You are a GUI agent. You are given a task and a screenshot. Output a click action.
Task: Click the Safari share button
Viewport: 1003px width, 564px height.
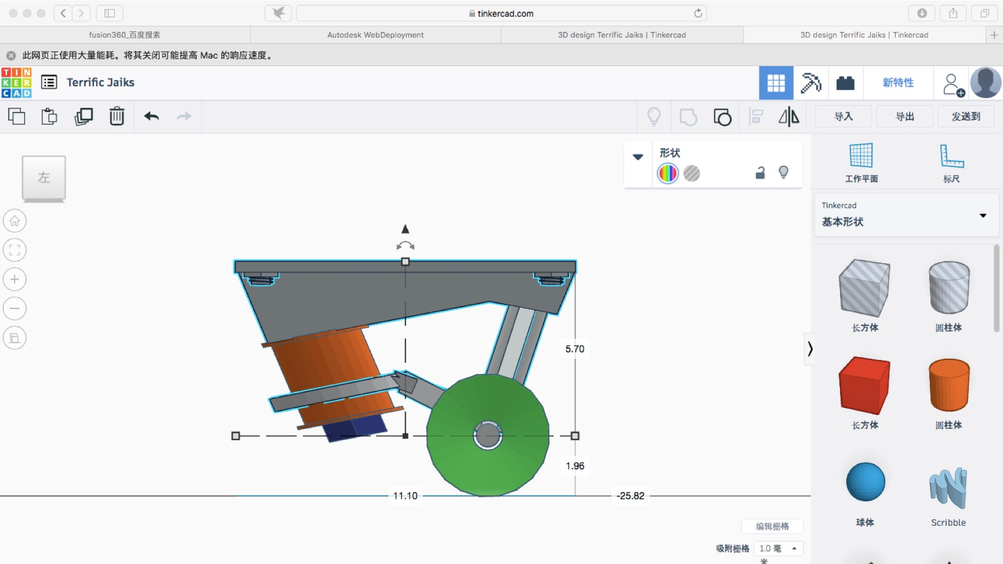[x=953, y=13]
